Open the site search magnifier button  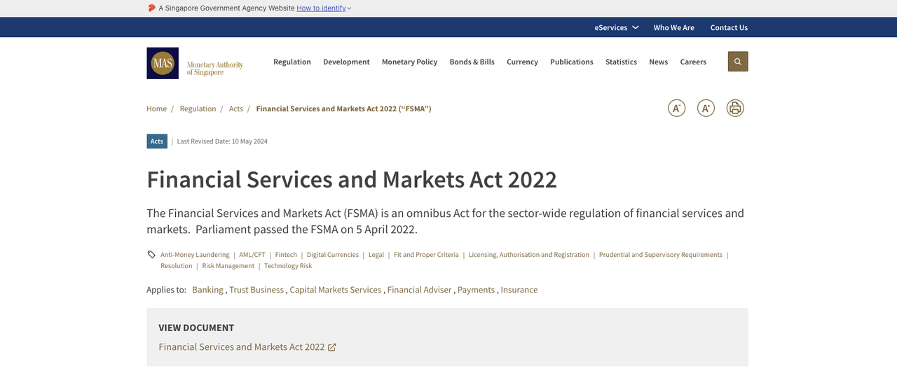[x=737, y=62]
